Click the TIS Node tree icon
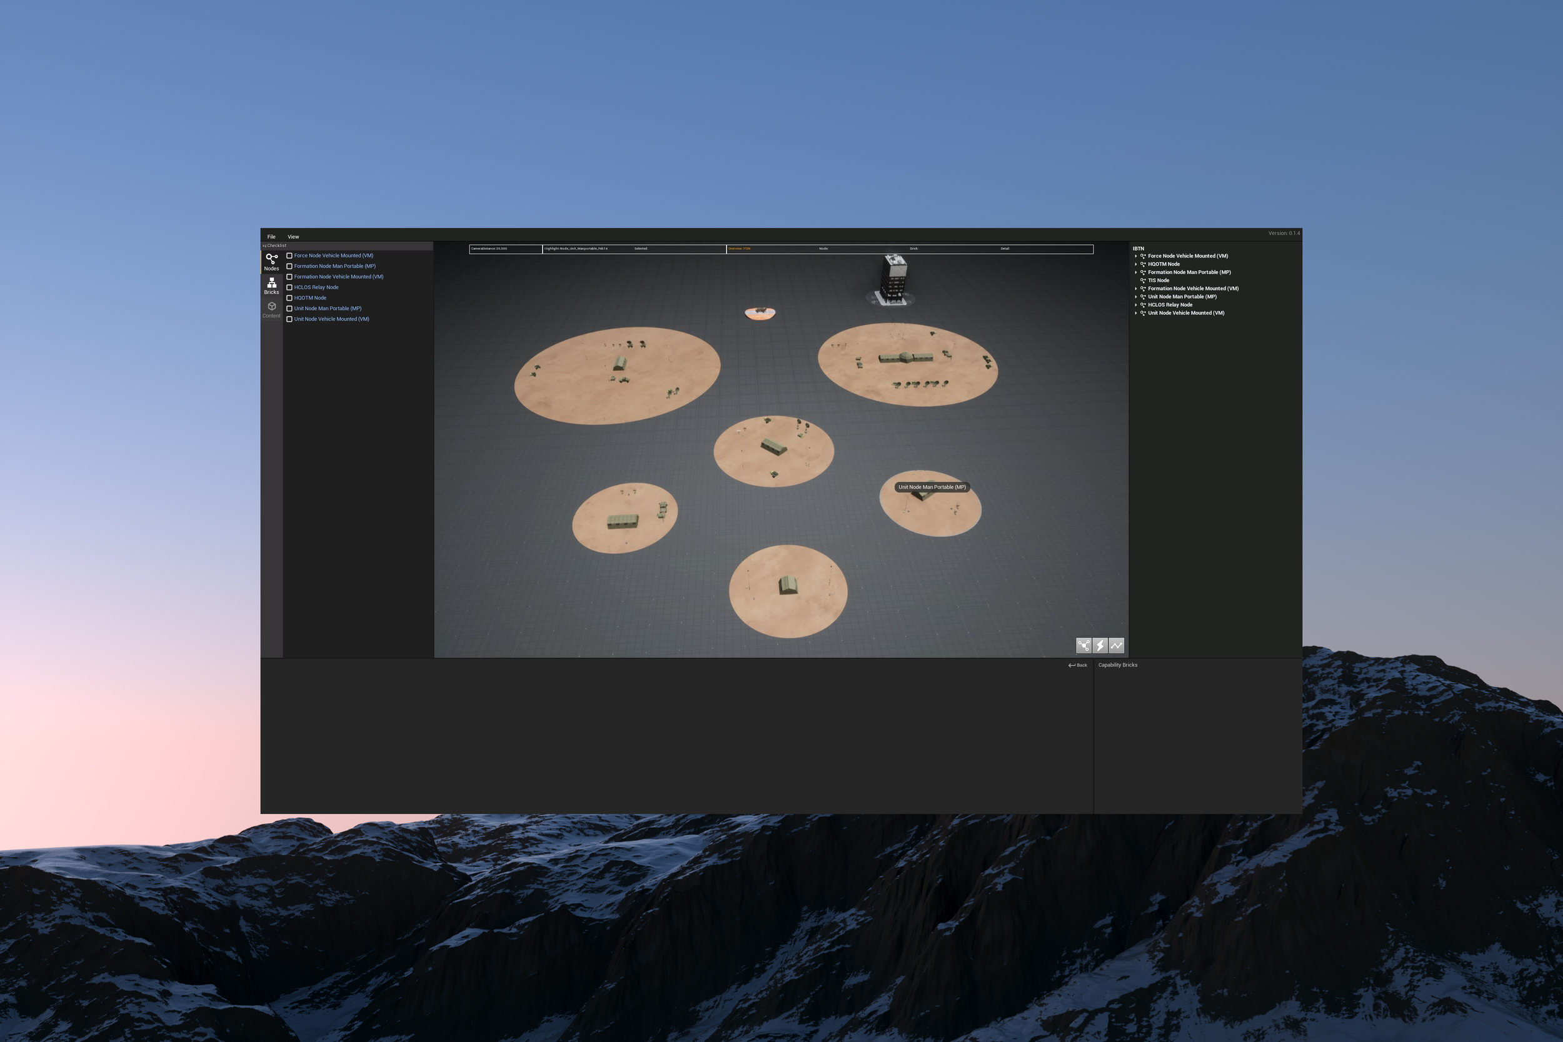Image resolution: width=1563 pixels, height=1042 pixels. tap(1143, 281)
